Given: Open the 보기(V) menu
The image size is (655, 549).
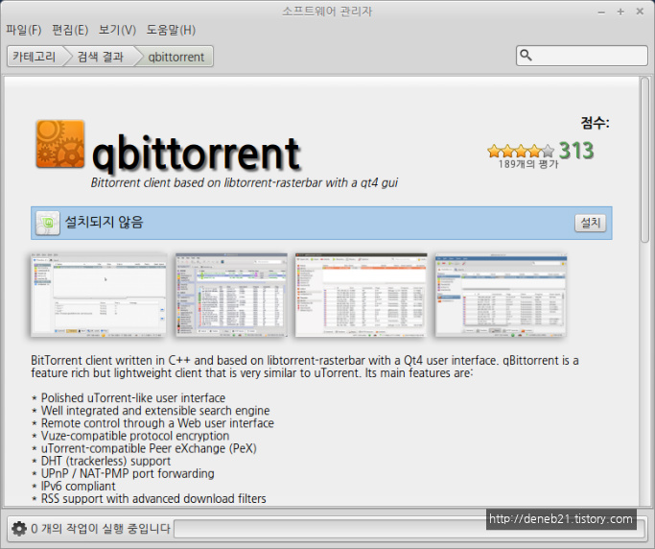Looking at the screenshot, I should tap(117, 30).
